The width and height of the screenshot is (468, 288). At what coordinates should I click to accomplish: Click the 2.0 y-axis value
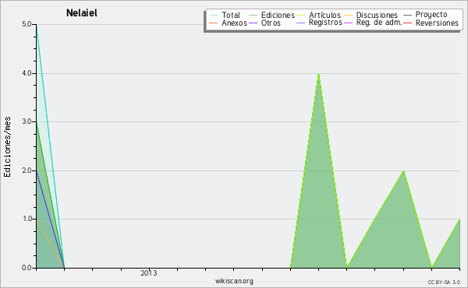(x=27, y=170)
